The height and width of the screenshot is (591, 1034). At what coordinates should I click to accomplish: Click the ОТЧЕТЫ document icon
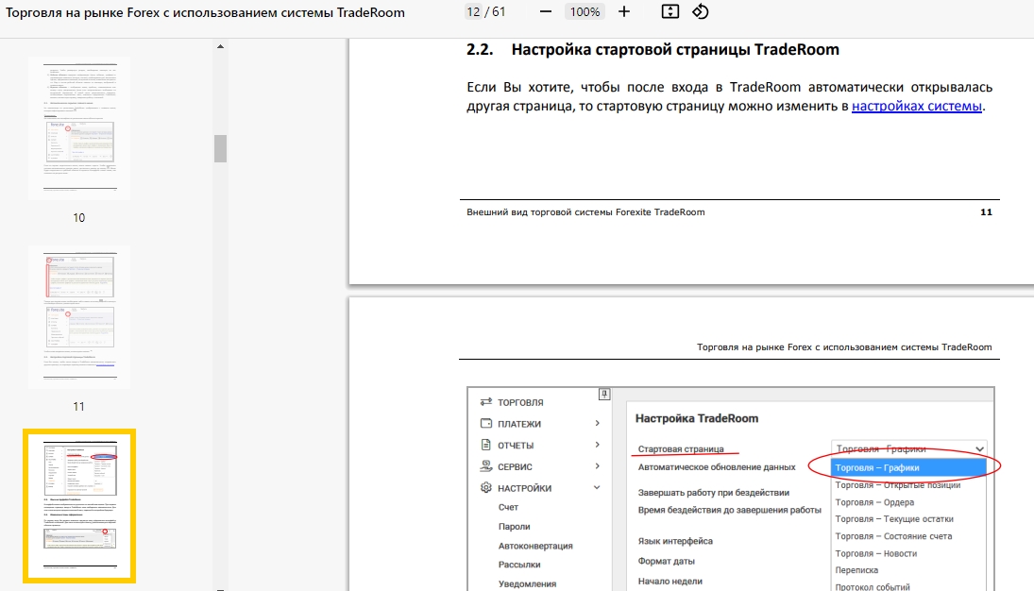[486, 445]
